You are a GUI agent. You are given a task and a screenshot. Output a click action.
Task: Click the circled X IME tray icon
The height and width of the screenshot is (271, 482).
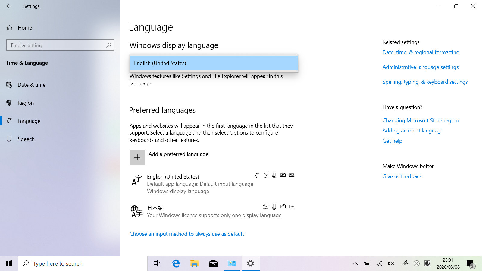click(x=417, y=263)
